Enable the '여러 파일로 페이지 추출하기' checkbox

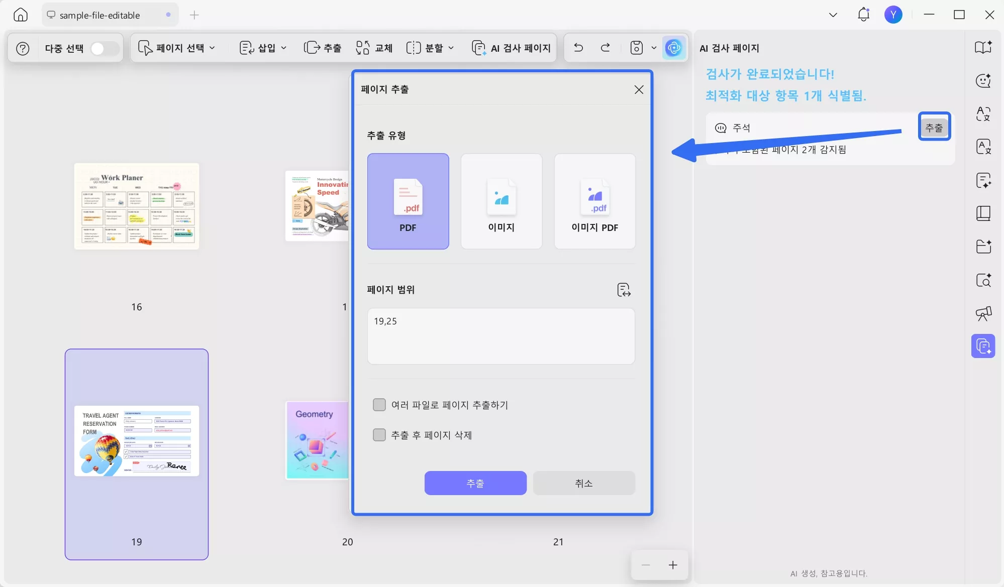coord(379,405)
